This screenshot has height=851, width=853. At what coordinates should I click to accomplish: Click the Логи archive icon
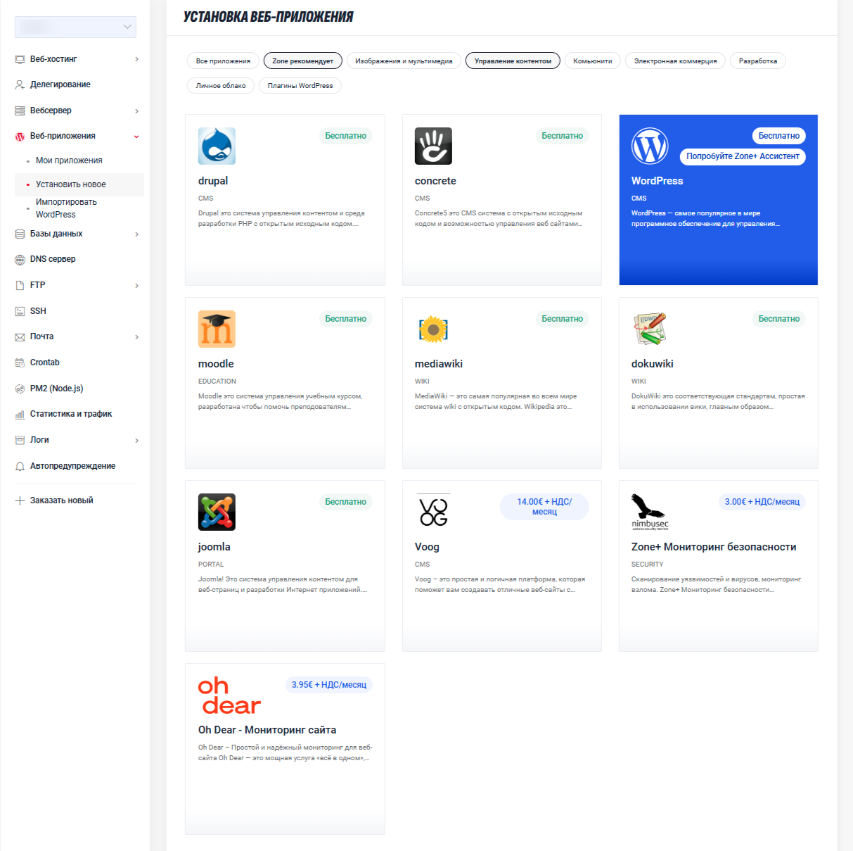[x=20, y=440]
